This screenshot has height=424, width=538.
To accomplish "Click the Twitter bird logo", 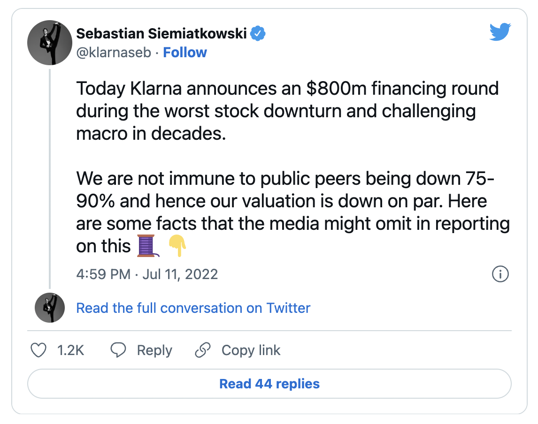I will 500,32.
